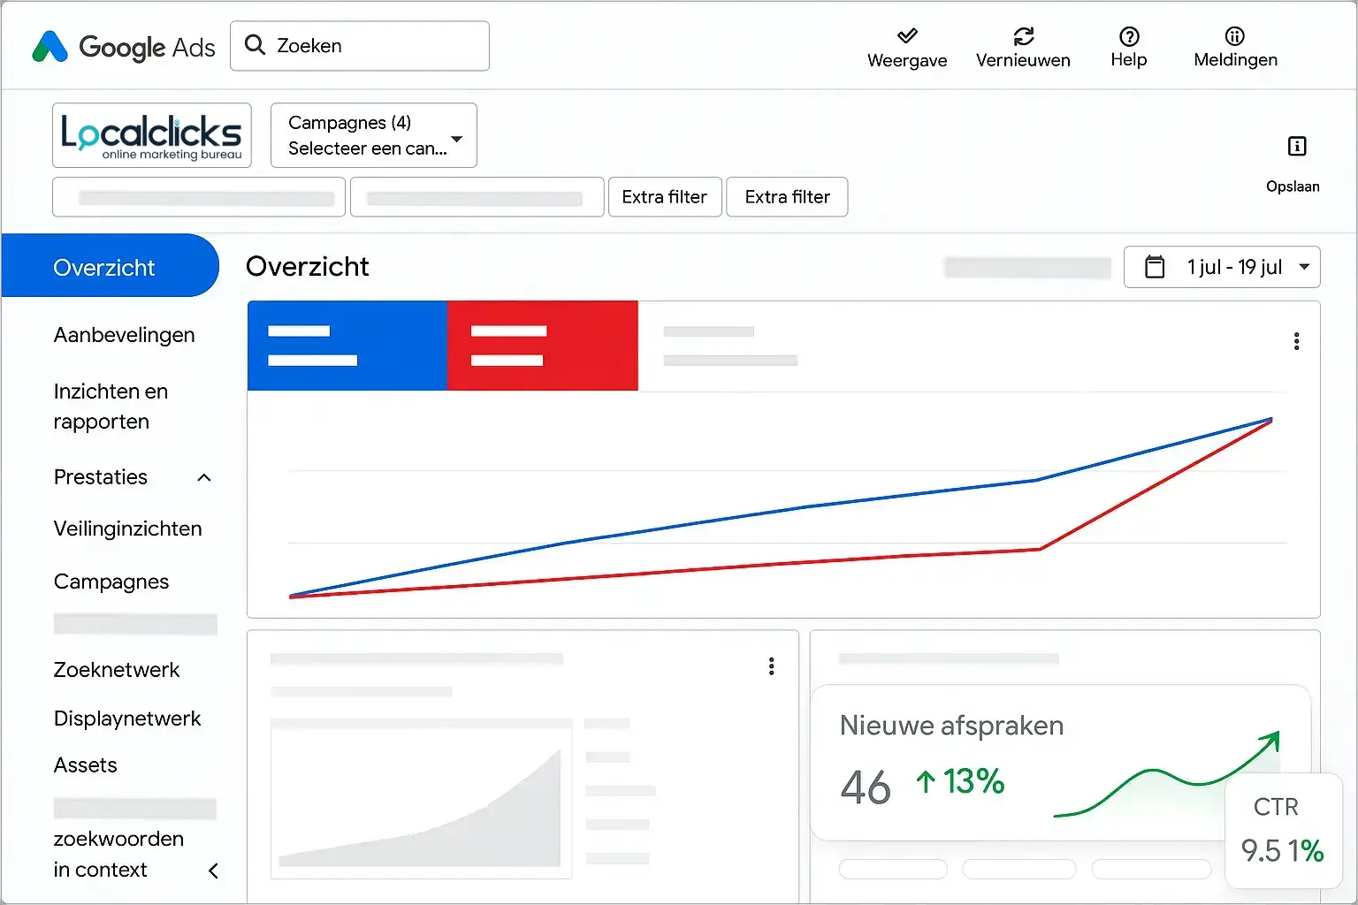The height and width of the screenshot is (905, 1358).
Task: Click the calendar icon in date picker
Action: pos(1155,267)
